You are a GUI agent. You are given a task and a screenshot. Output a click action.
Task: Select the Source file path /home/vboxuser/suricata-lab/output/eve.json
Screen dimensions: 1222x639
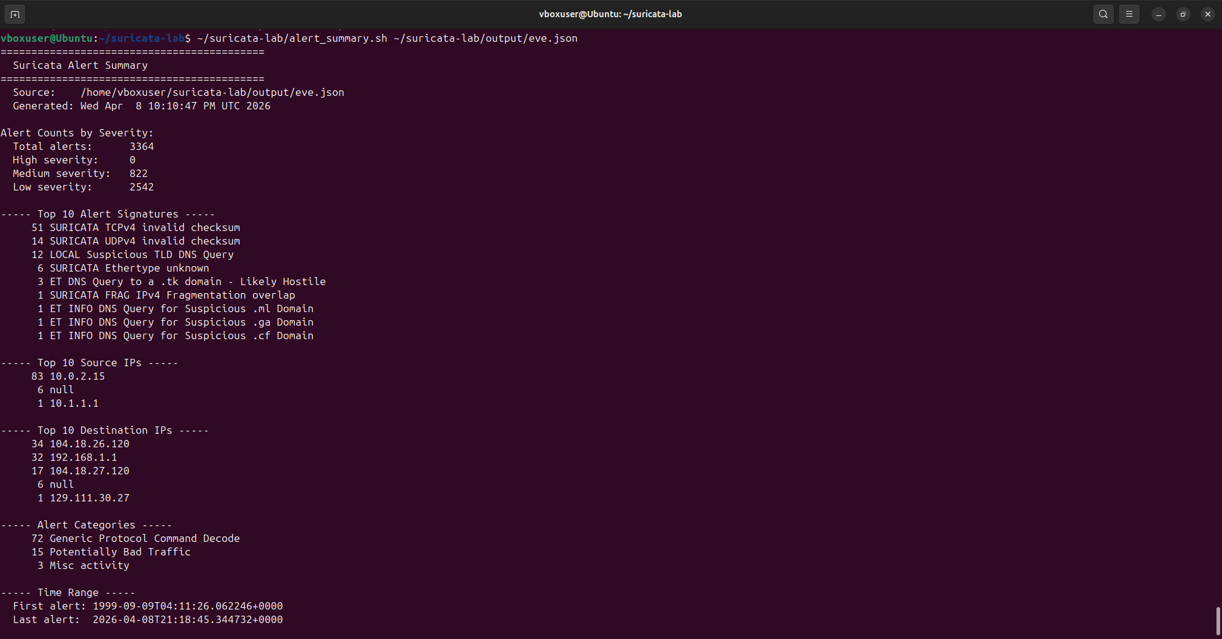coord(212,92)
